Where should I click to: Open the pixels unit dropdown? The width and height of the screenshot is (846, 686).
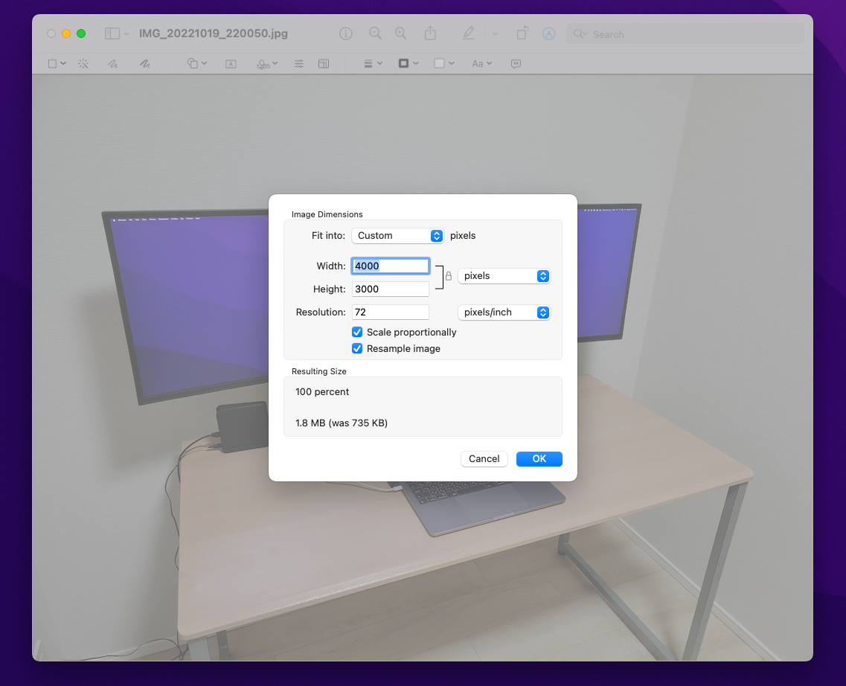click(x=504, y=276)
